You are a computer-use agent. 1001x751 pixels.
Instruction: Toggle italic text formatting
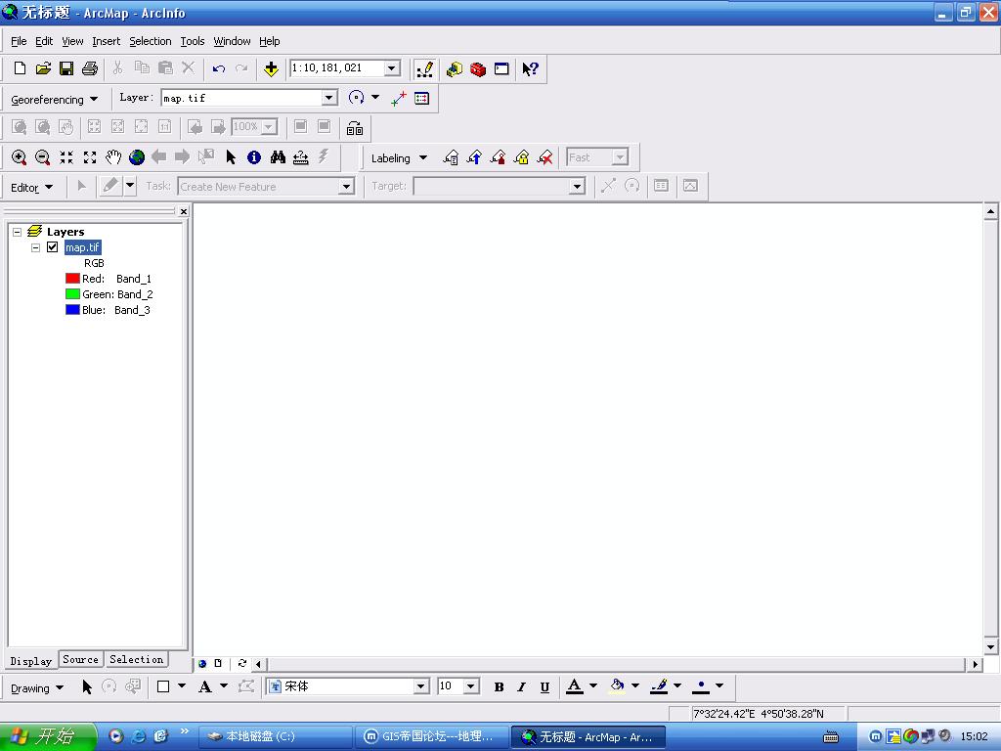pyautogui.click(x=522, y=687)
